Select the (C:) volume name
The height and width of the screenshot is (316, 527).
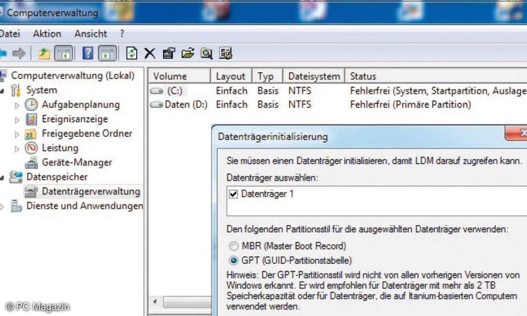click(x=174, y=91)
